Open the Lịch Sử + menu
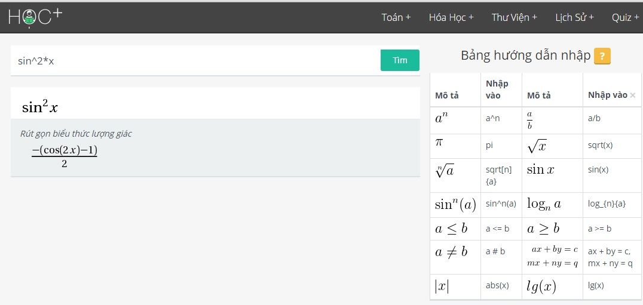 click(574, 17)
